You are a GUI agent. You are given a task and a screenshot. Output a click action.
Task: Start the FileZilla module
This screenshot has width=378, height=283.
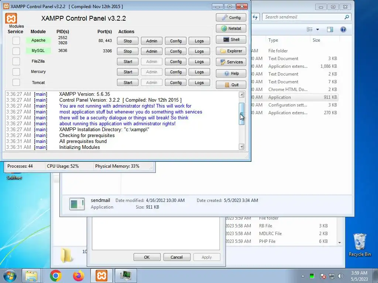coord(127,62)
